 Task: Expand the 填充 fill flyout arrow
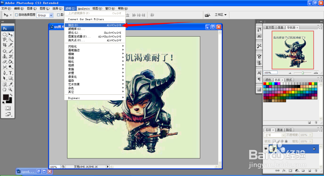[x=310, y=141]
